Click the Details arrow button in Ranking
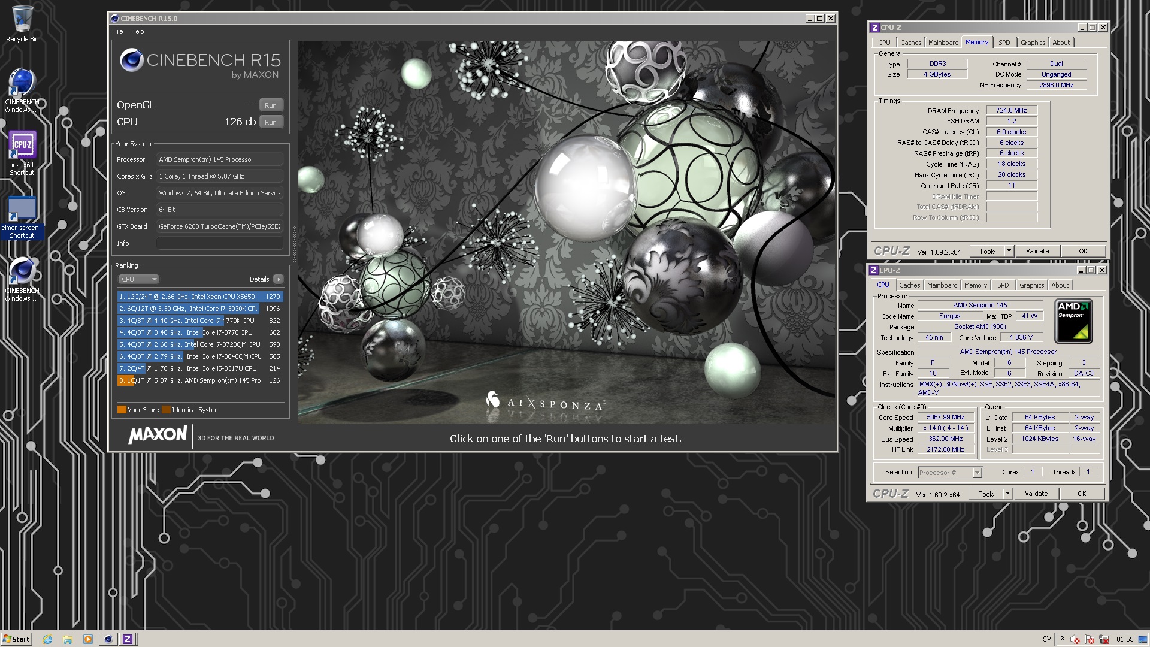1150x647 pixels. tap(279, 279)
